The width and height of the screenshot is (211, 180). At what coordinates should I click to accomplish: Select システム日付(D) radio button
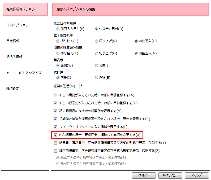point(96,29)
